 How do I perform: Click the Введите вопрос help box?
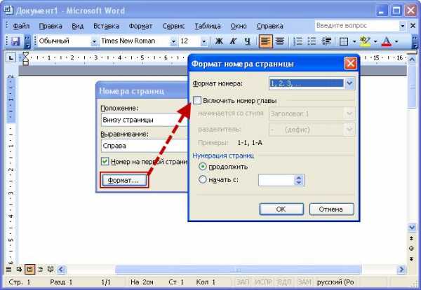[356, 26]
